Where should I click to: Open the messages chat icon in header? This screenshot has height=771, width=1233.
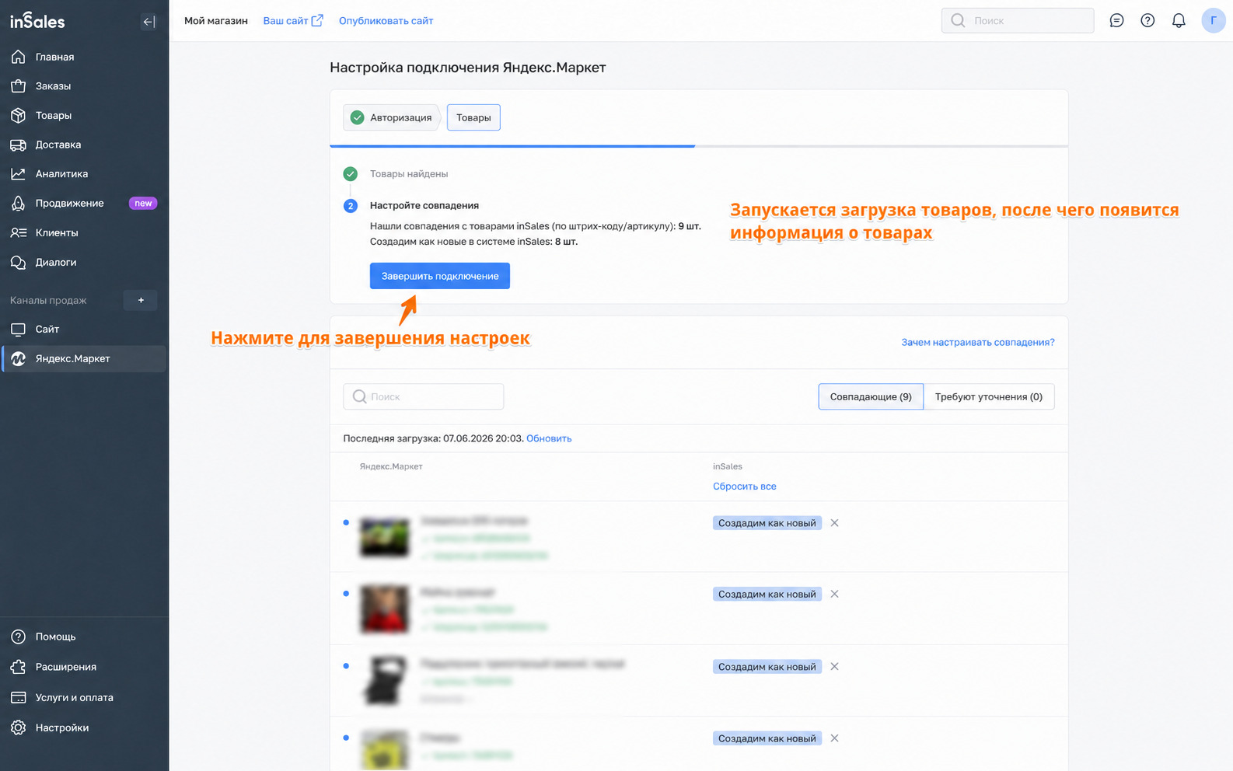click(x=1116, y=21)
